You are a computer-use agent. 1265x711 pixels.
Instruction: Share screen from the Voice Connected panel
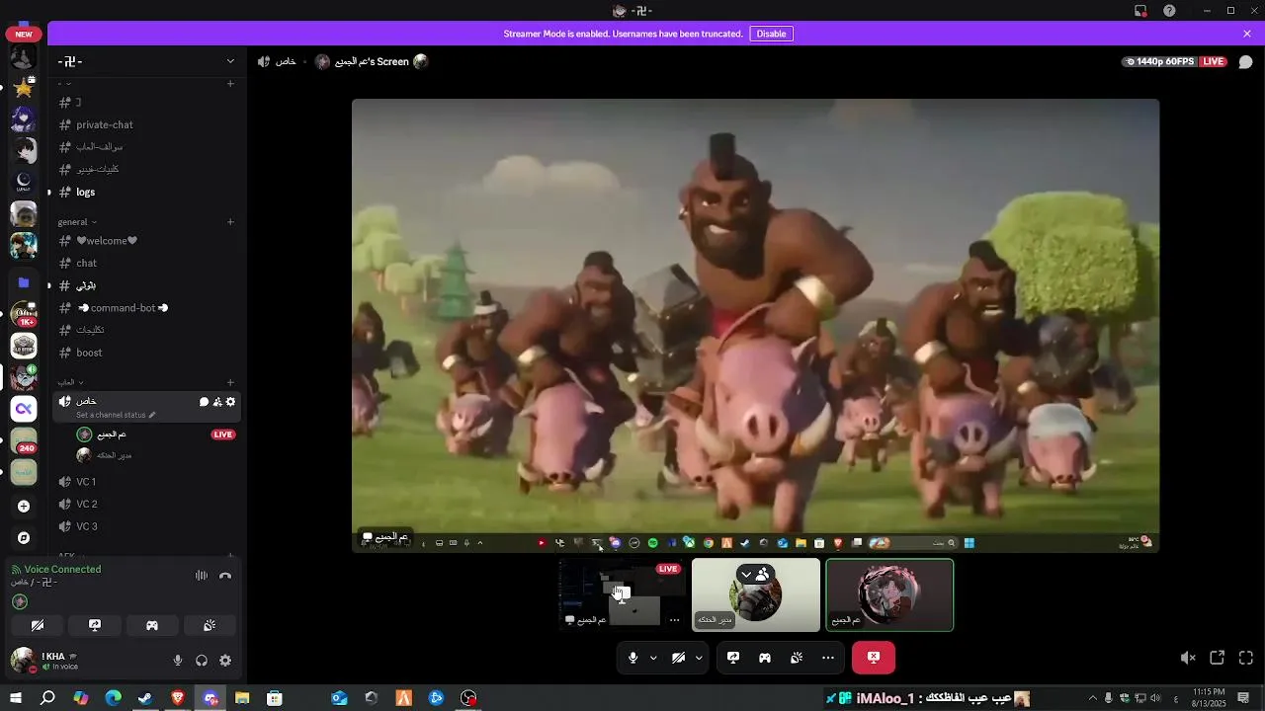[95, 625]
